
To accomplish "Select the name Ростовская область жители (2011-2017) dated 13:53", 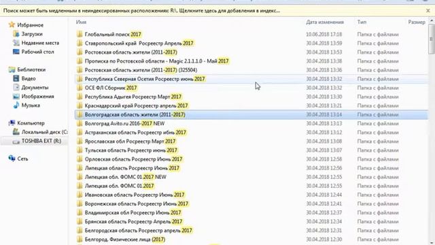I will tap(131, 52).
